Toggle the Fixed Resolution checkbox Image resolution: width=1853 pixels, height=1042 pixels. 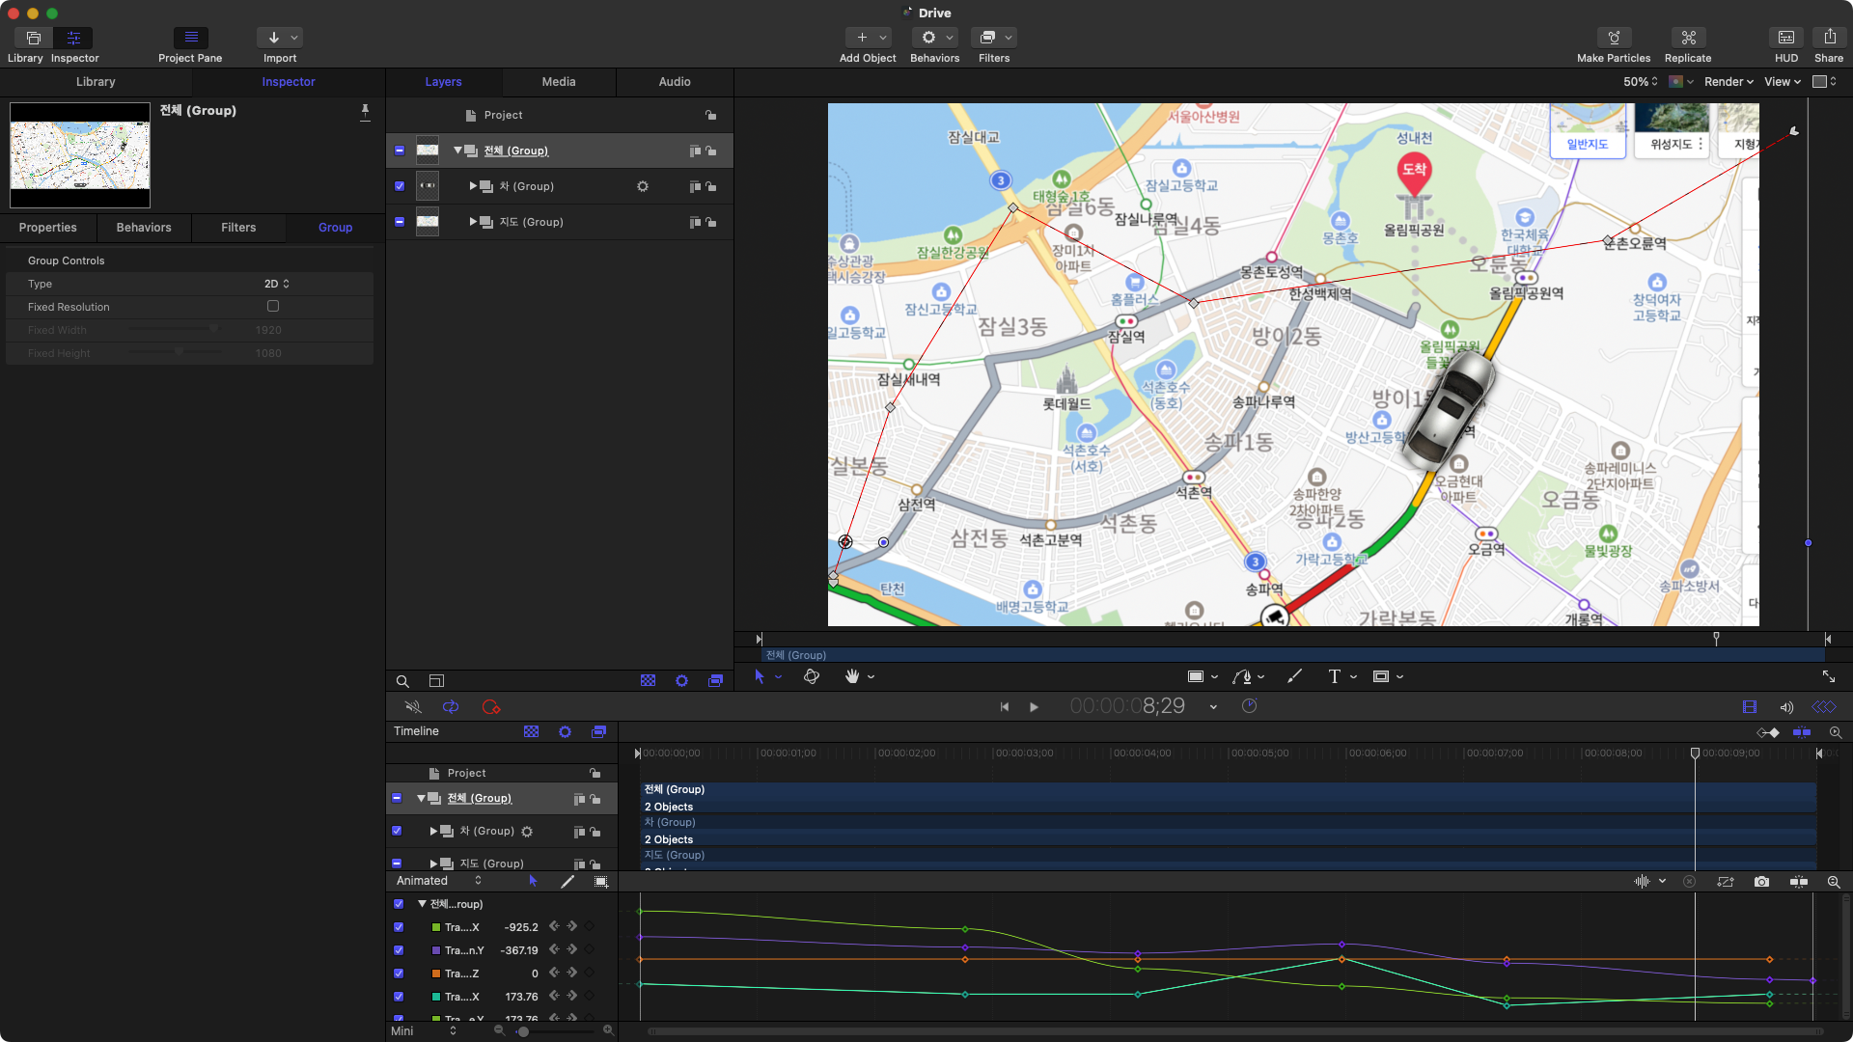[x=273, y=307]
